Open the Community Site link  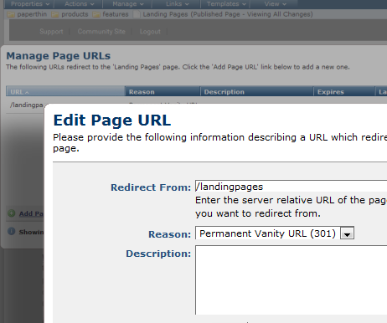(101, 32)
